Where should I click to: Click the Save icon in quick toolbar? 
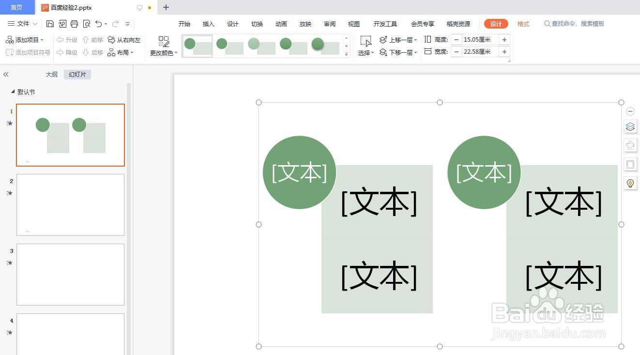click(x=50, y=24)
